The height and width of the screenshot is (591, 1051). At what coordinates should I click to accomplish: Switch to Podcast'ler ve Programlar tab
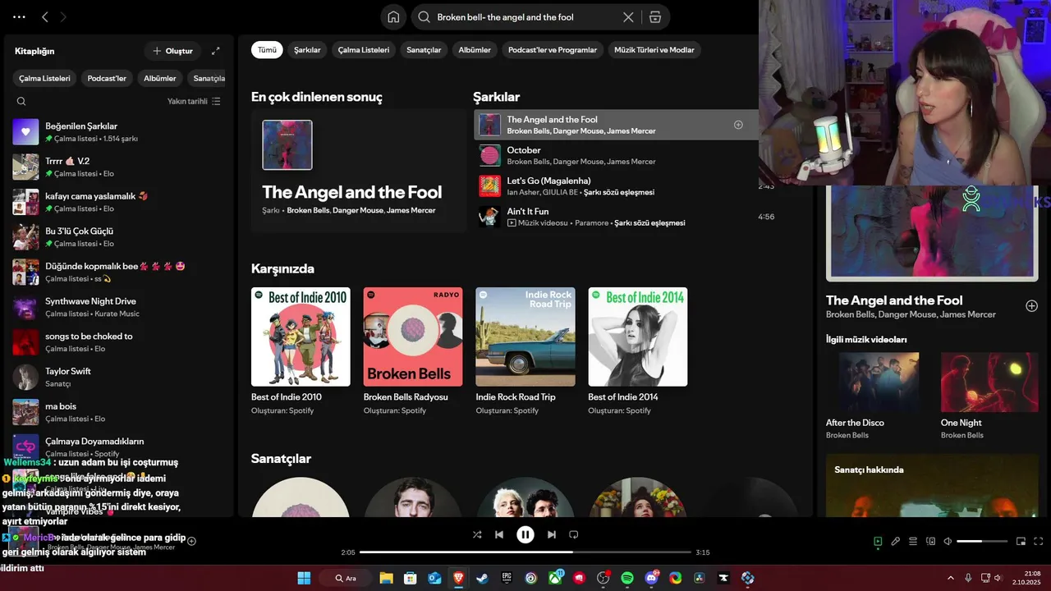[553, 50]
